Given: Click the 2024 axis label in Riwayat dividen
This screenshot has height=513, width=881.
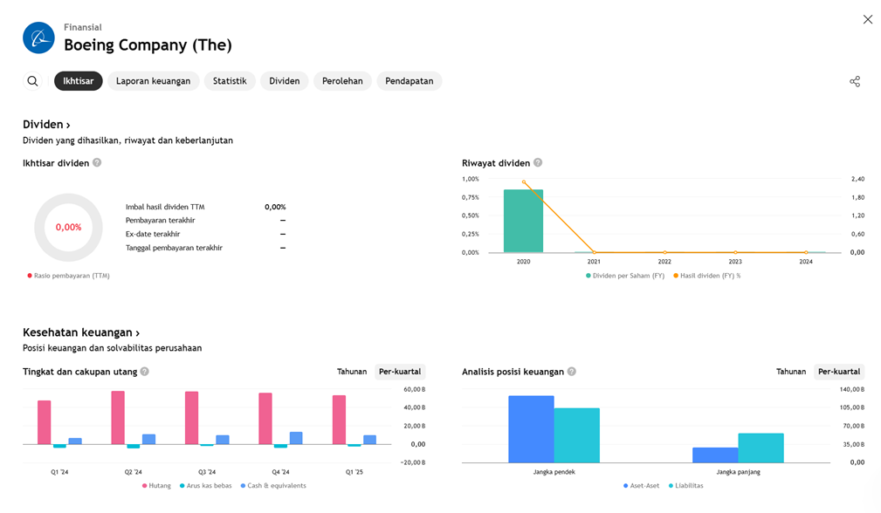Looking at the screenshot, I should tap(806, 262).
